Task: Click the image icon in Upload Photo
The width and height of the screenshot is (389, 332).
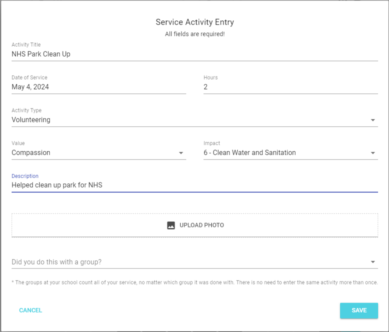Action: 171,225
